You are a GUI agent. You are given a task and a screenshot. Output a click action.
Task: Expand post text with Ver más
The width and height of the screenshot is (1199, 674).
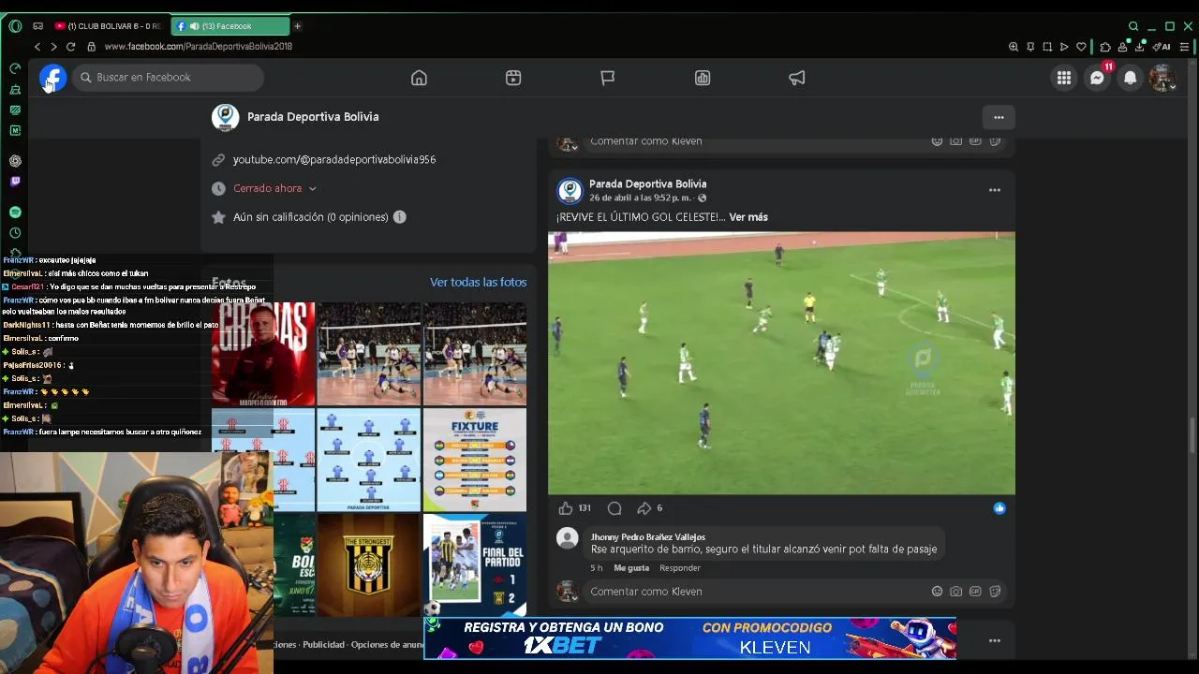[x=748, y=217]
